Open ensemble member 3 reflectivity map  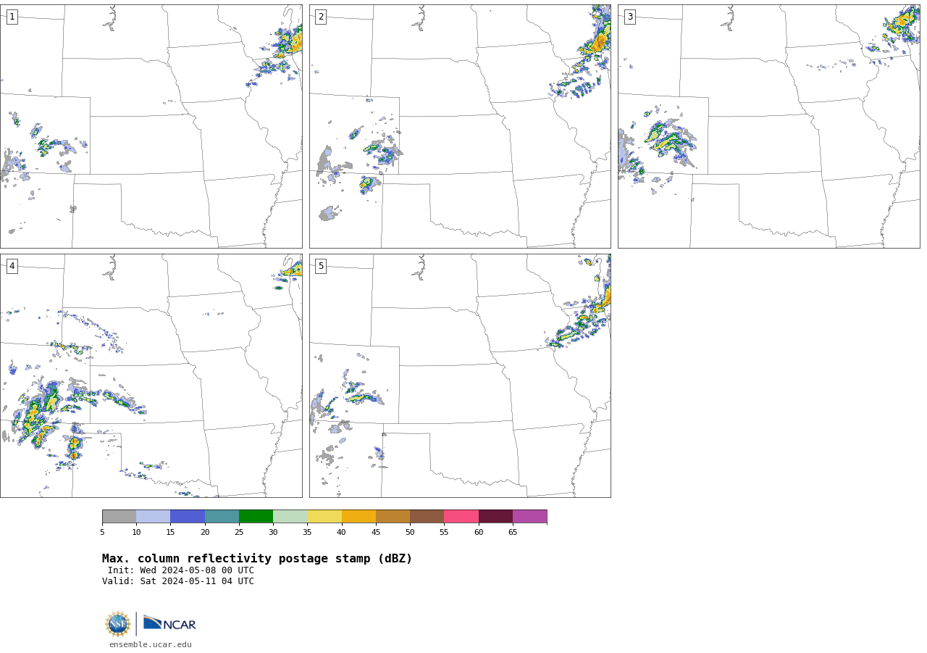768,126
